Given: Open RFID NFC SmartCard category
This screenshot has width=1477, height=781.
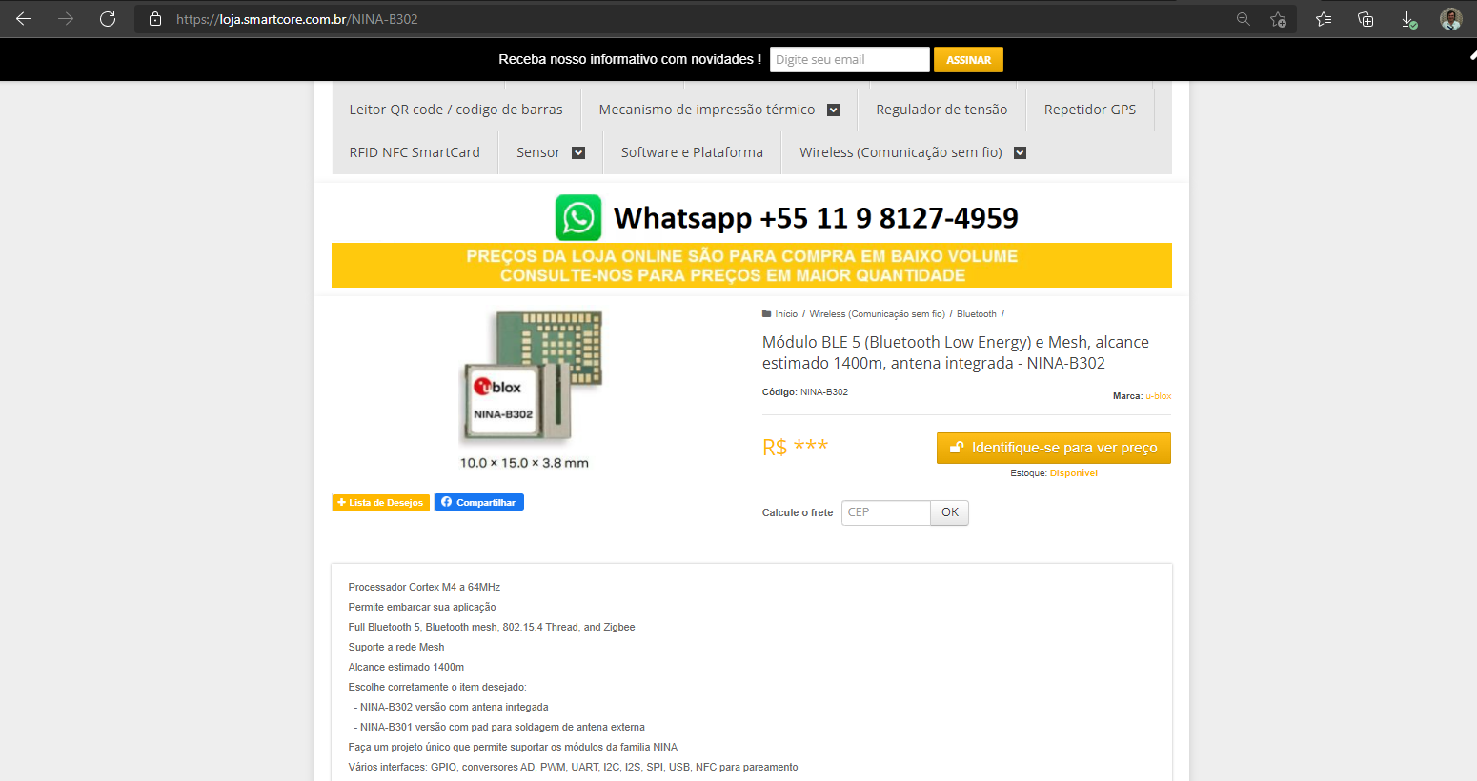Looking at the screenshot, I should pyautogui.click(x=415, y=152).
